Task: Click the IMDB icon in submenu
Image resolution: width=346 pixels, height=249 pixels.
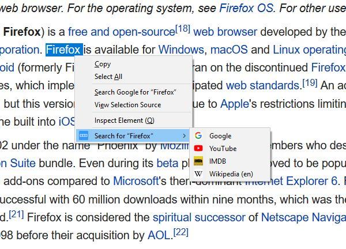Action: pyautogui.click(x=198, y=161)
